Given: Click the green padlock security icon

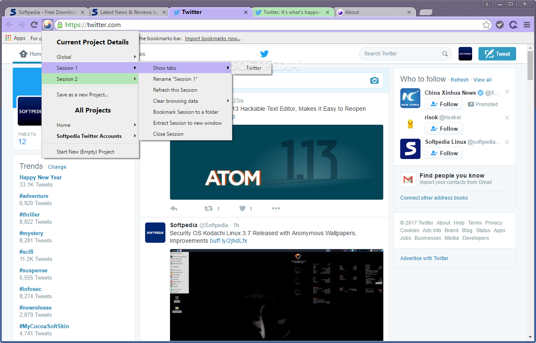Looking at the screenshot, I should (x=60, y=25).
